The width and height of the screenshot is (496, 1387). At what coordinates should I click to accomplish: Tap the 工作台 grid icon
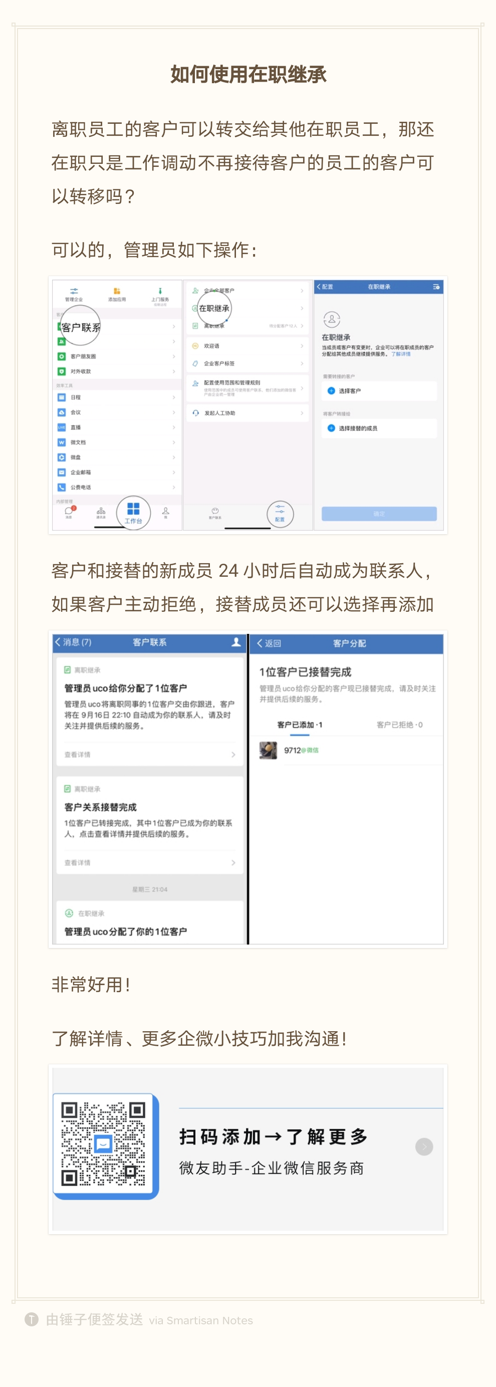(133, 509)
